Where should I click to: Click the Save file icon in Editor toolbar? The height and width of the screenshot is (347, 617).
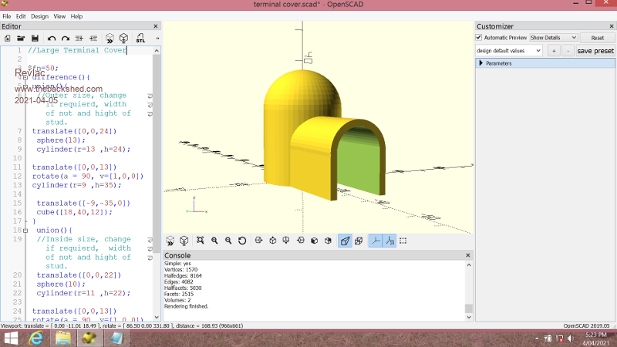click(x=35, y=38)
